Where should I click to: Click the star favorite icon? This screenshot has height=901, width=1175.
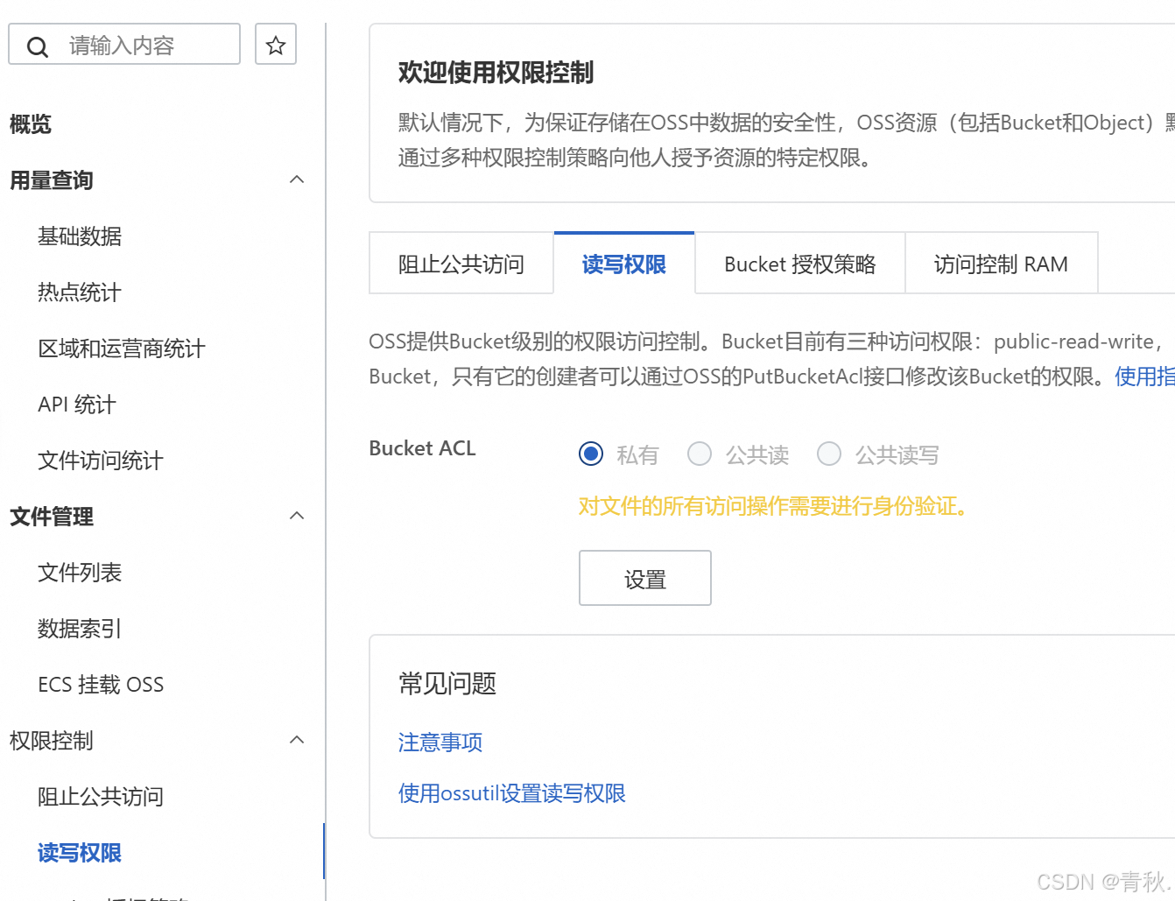point(276,45)
